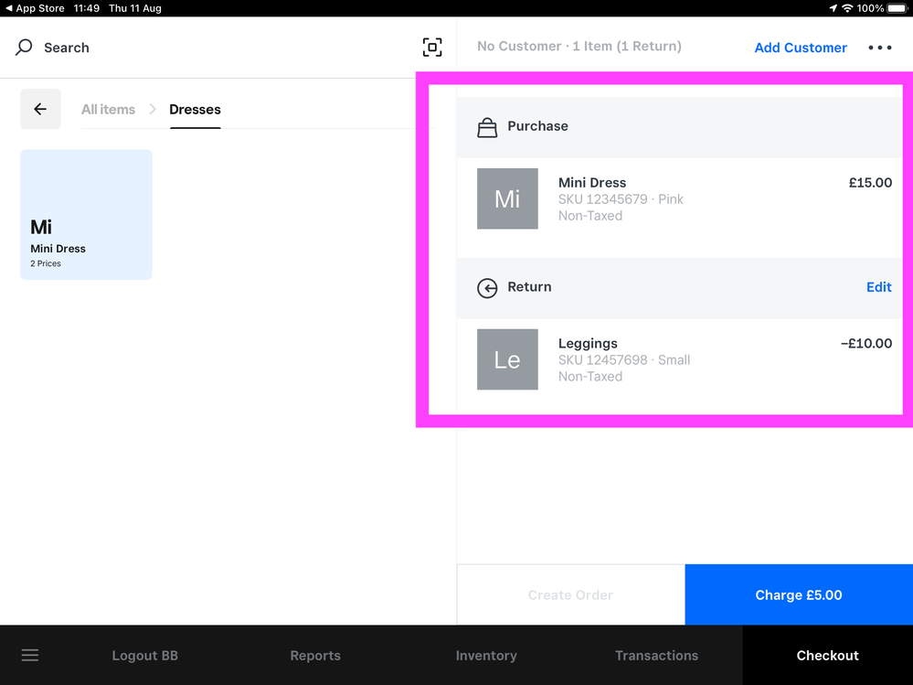Open the three-dot more options menu
The width and height of the screenshot is (913, 685).
click(879, 48)
